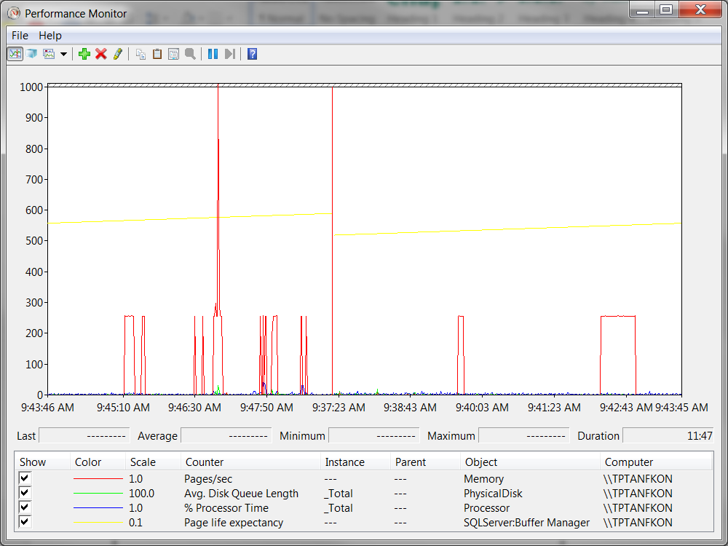Click View Log Data icon
728x546 pixels.
32,54
